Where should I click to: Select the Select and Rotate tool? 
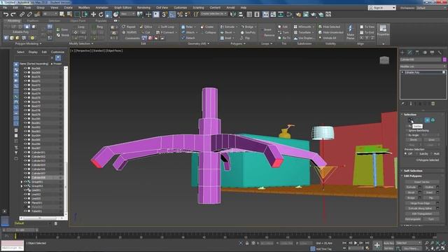click(x=101, y=14)
